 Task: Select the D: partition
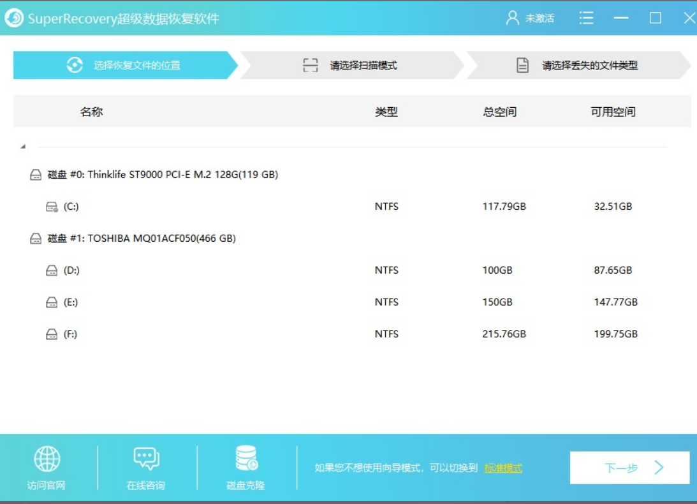(71, 271)
